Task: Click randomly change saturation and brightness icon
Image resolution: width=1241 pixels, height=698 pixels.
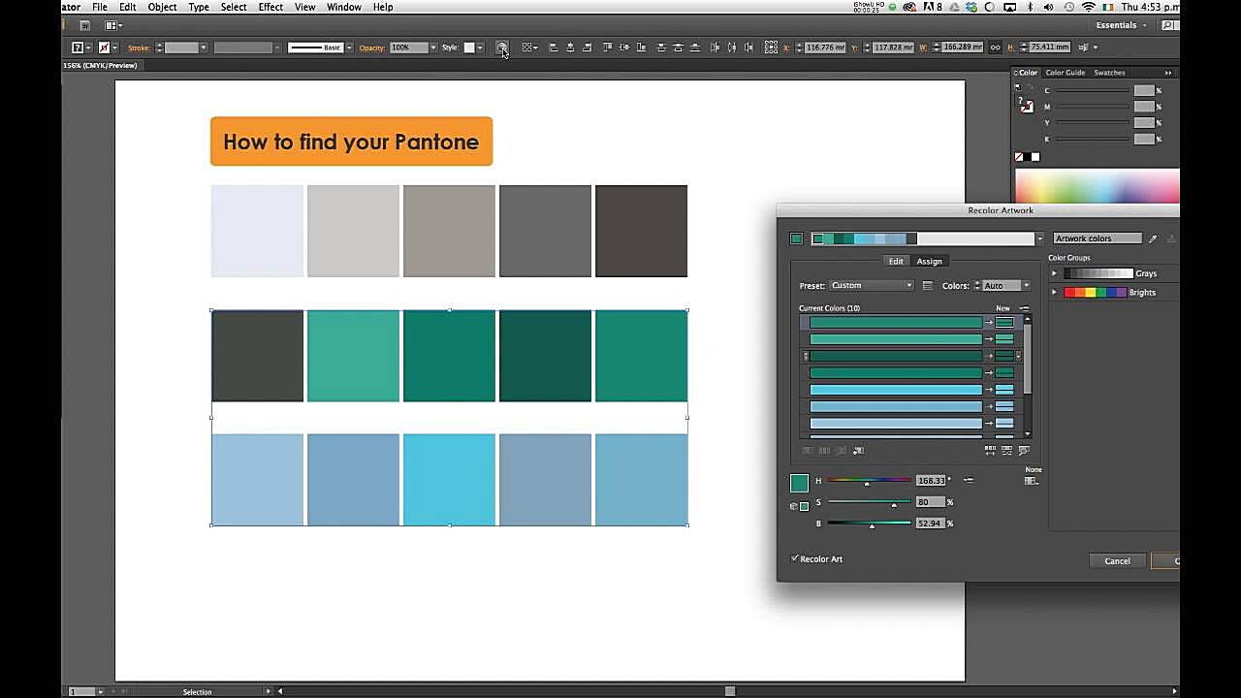Action: [1006, 450]
